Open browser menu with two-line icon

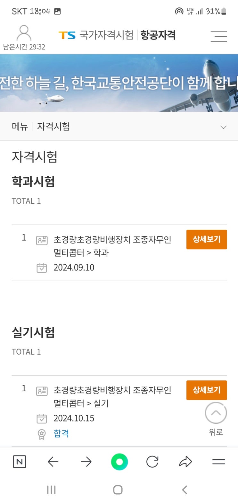point(219,462)
